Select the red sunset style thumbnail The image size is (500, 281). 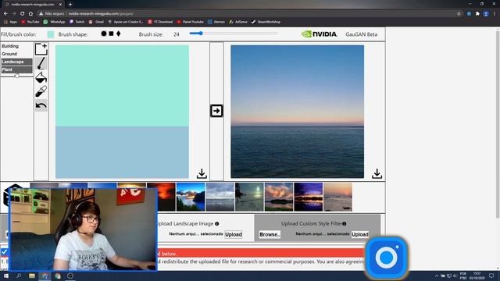pyautogui.click(x=161, y=197)
